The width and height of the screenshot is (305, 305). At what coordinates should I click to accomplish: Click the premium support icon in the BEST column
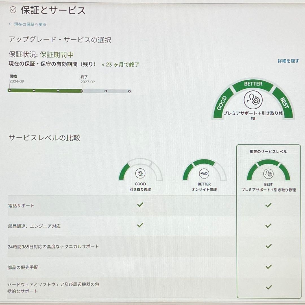tap(269, 173)
